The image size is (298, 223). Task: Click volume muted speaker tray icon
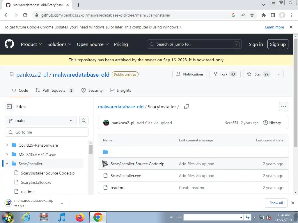269,218
